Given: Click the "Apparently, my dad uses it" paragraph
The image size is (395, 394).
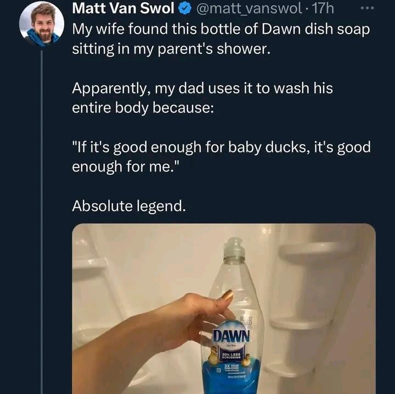Looking at the screenshot, I should [202, 97].
